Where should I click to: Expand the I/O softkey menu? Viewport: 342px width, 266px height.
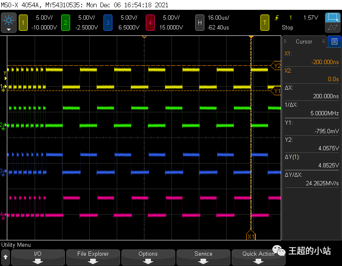tap(38, 257)
